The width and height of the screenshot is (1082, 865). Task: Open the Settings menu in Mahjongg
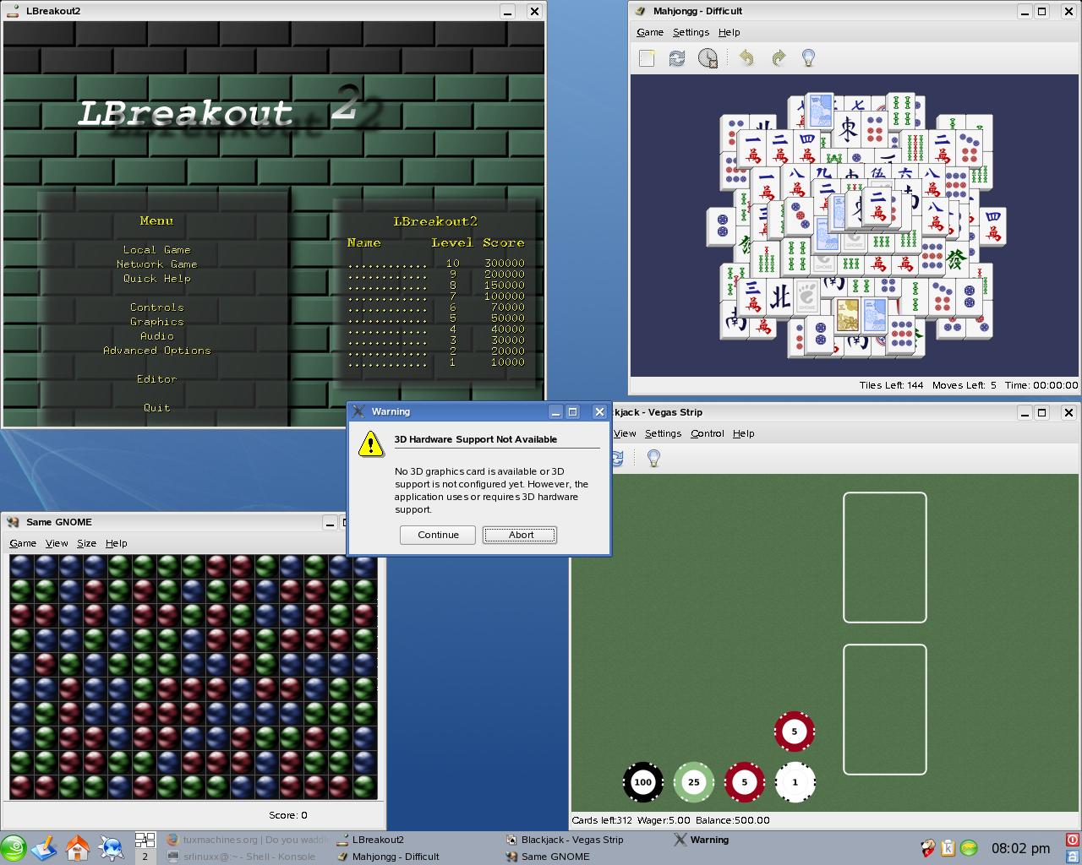coord(691,32)
